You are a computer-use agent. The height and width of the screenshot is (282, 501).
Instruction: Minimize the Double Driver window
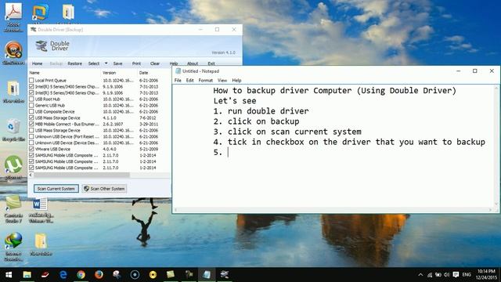tap(200, 30)
